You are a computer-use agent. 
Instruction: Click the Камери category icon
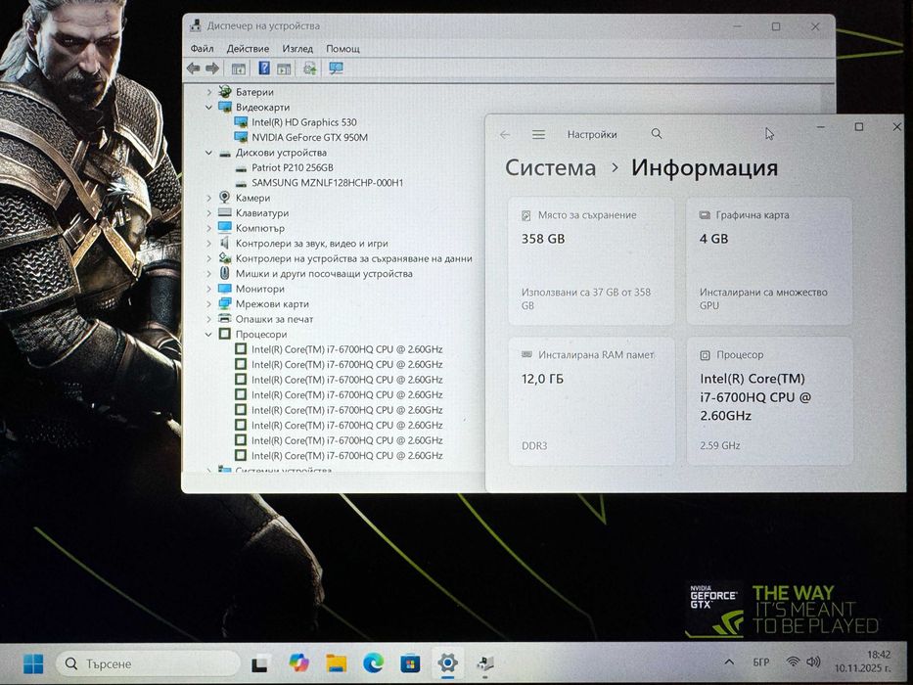[x=225, y=198]
